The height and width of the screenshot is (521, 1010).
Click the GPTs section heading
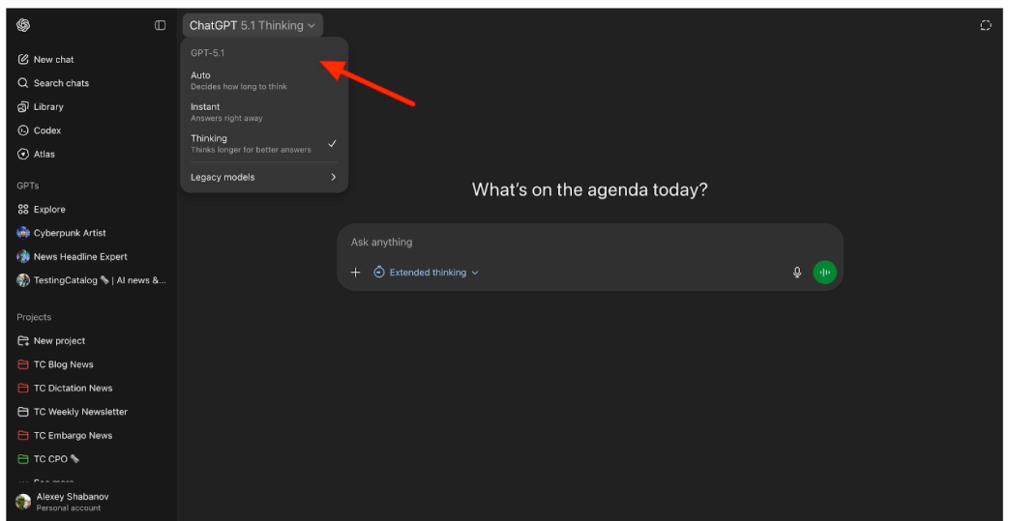[28, 186]
